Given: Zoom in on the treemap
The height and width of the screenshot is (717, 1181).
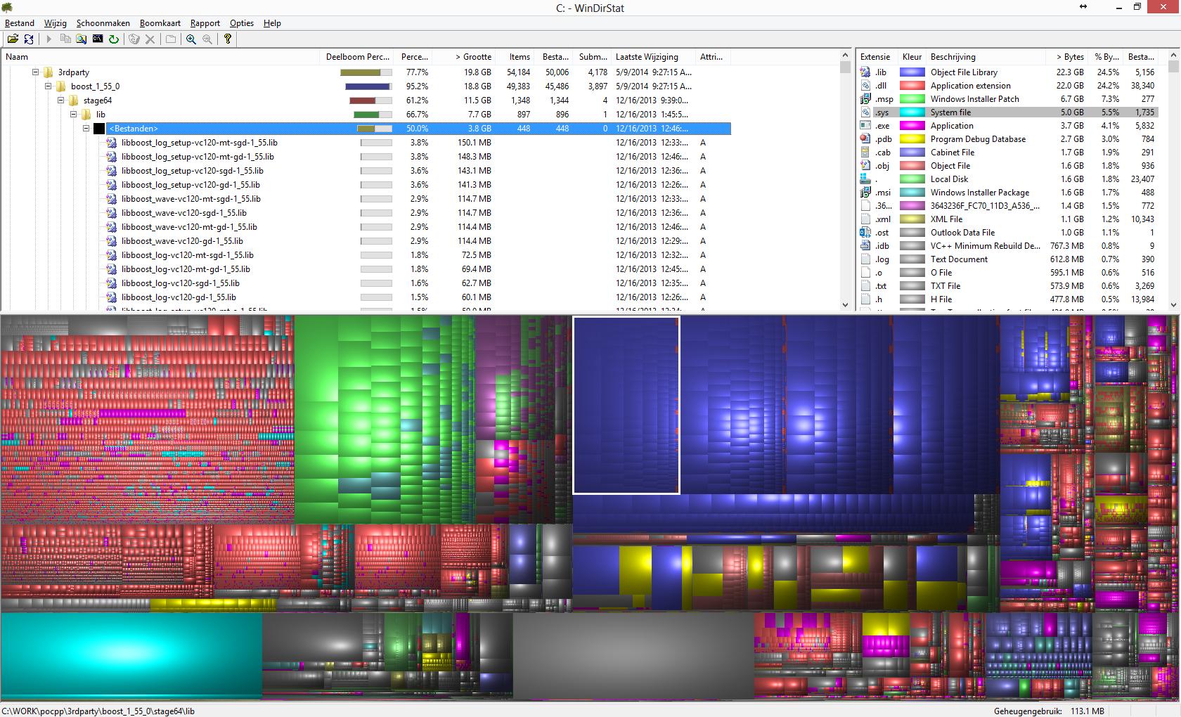Looking at the screenshot, I should pyautogui.click(x=191, y=39).
